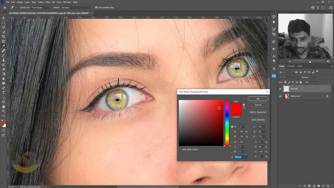The height and width of the screenshot is (188, 334).
Task: Select the G green radio button
Action: pos(232,147)
